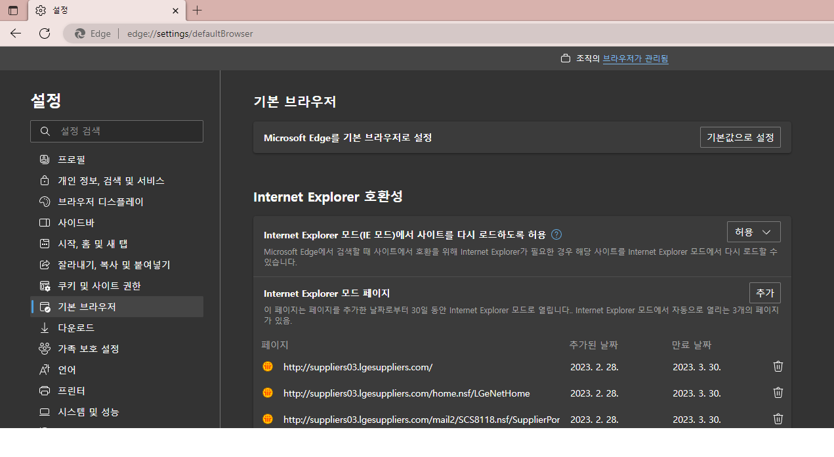Click 추가 to add an IE mode page
This screenshot has height=457, width=834.
point(765,293)
